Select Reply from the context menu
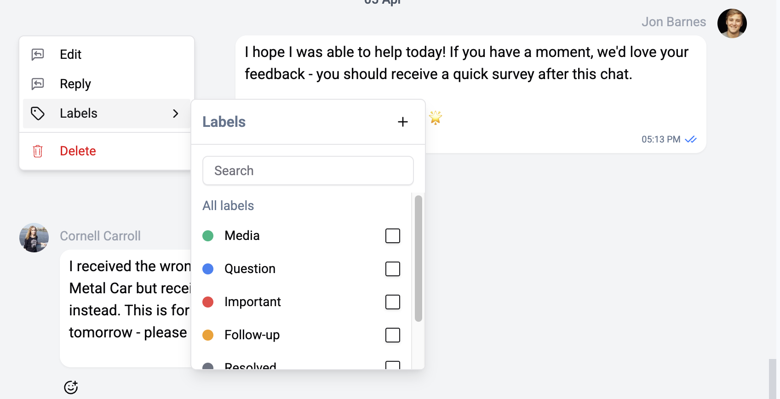This screenshot has width=780, height=399. (75, 84)
